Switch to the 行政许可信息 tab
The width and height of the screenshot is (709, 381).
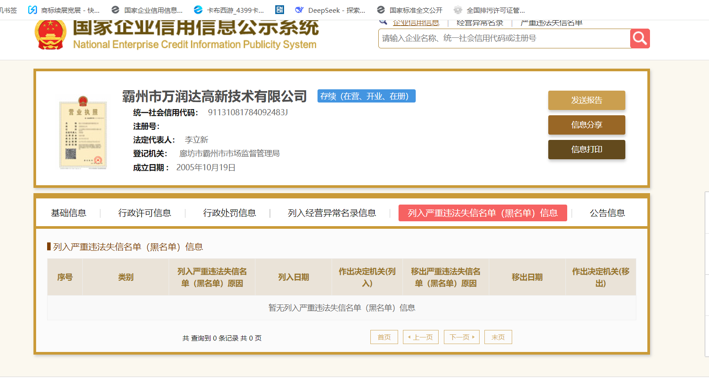[144, 213]
